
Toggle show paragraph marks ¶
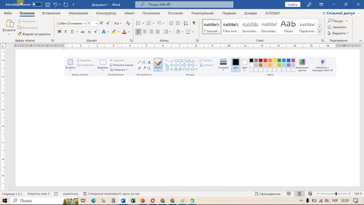194,23
